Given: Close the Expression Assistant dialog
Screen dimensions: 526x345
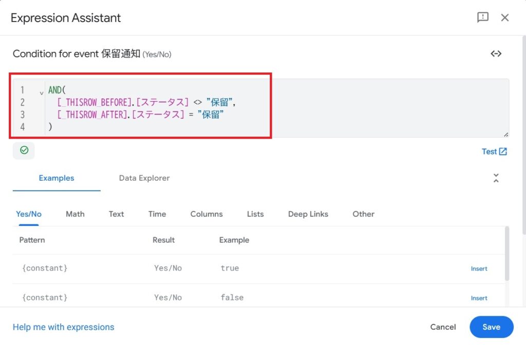Looking at the screenshot, I should [505, 17].
